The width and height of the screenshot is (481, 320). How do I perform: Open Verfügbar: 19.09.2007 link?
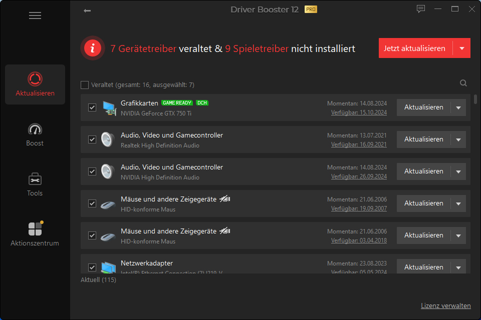pos(359,208)
